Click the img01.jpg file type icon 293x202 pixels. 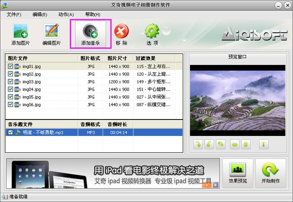click(18, 66)
